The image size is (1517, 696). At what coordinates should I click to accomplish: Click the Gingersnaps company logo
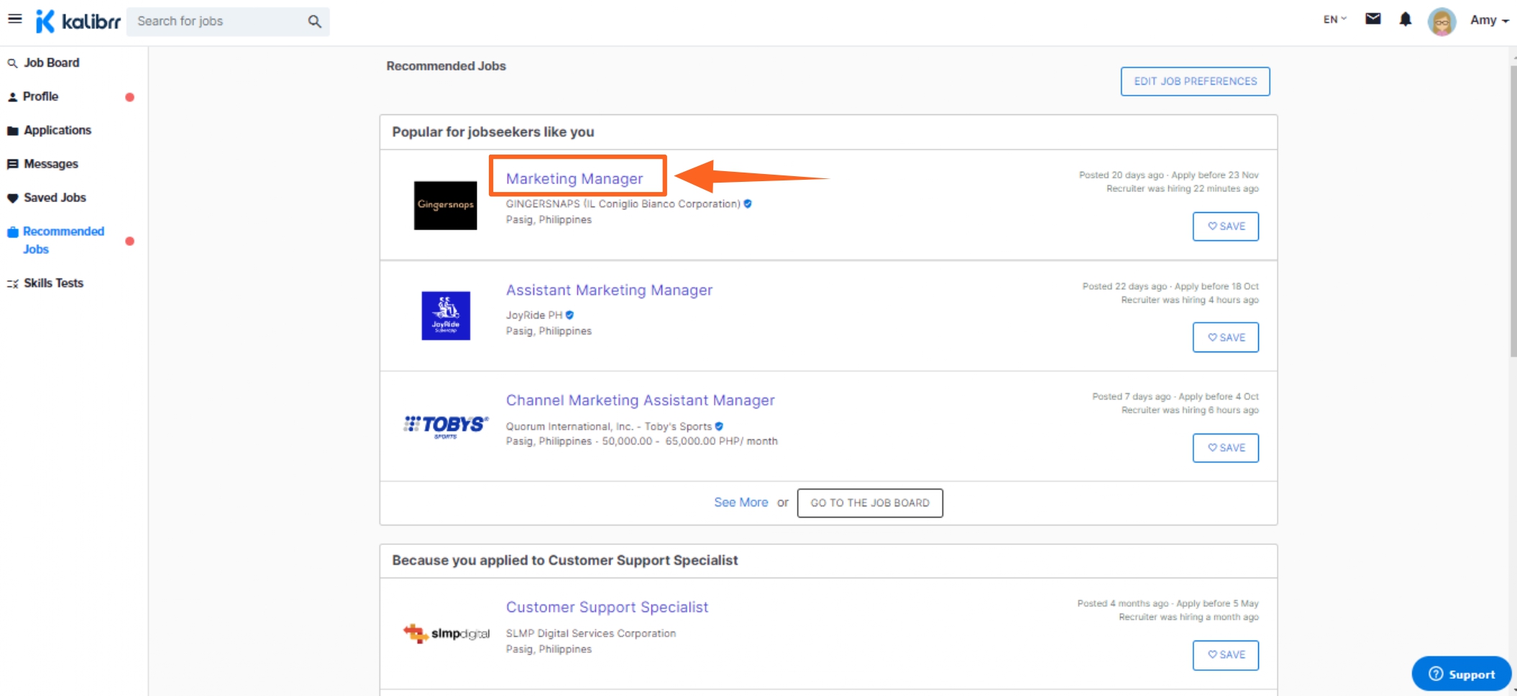tap(445, 206)
